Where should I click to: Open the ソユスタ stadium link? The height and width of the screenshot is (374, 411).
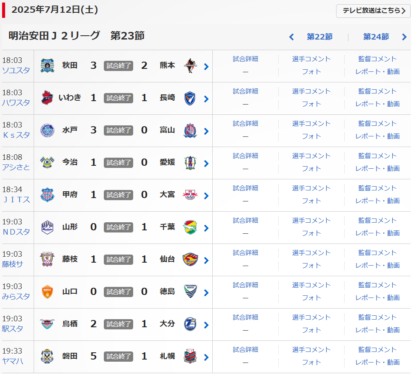pyautogui.click(x=16, y=70)
